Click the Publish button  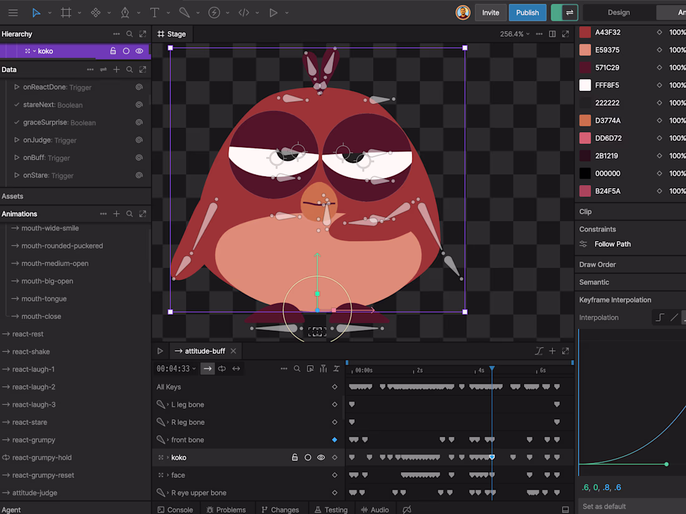[527, 12]
